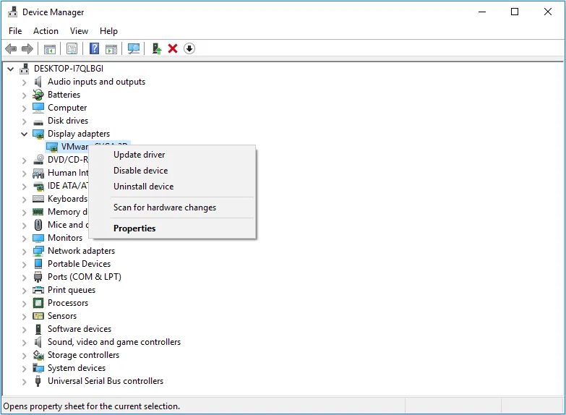
Task: Click the Computer category monitor icon
Action: (x=38, y=108)
